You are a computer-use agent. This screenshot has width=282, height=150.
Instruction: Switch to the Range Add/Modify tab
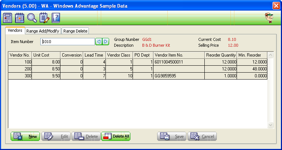coord(43,31)
